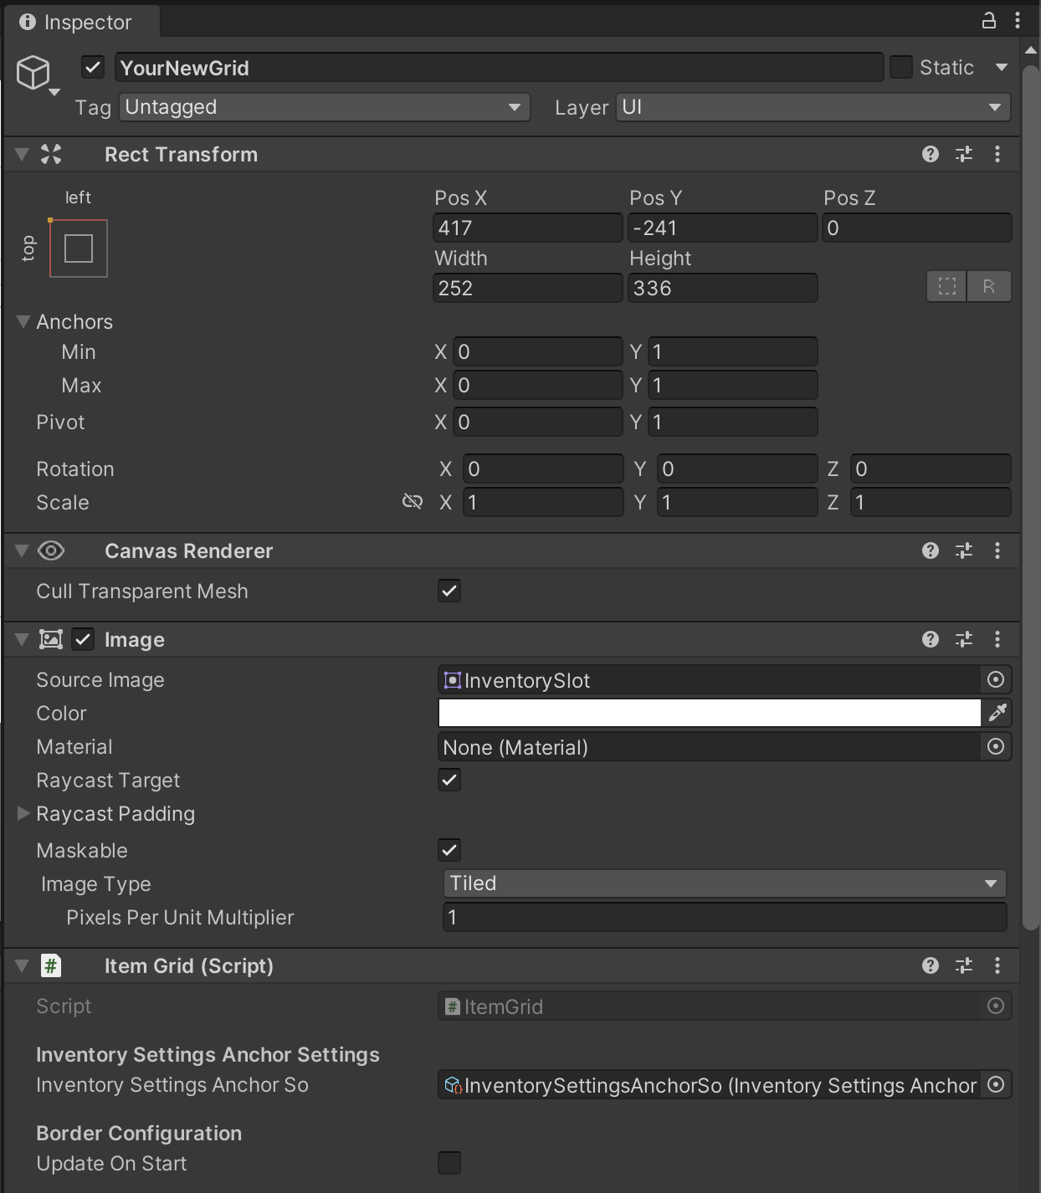The height and width of the screenshot is (1193, 1041).
Task: Pick a color with the eyedropper icon
Action: (x=997, y=713)
